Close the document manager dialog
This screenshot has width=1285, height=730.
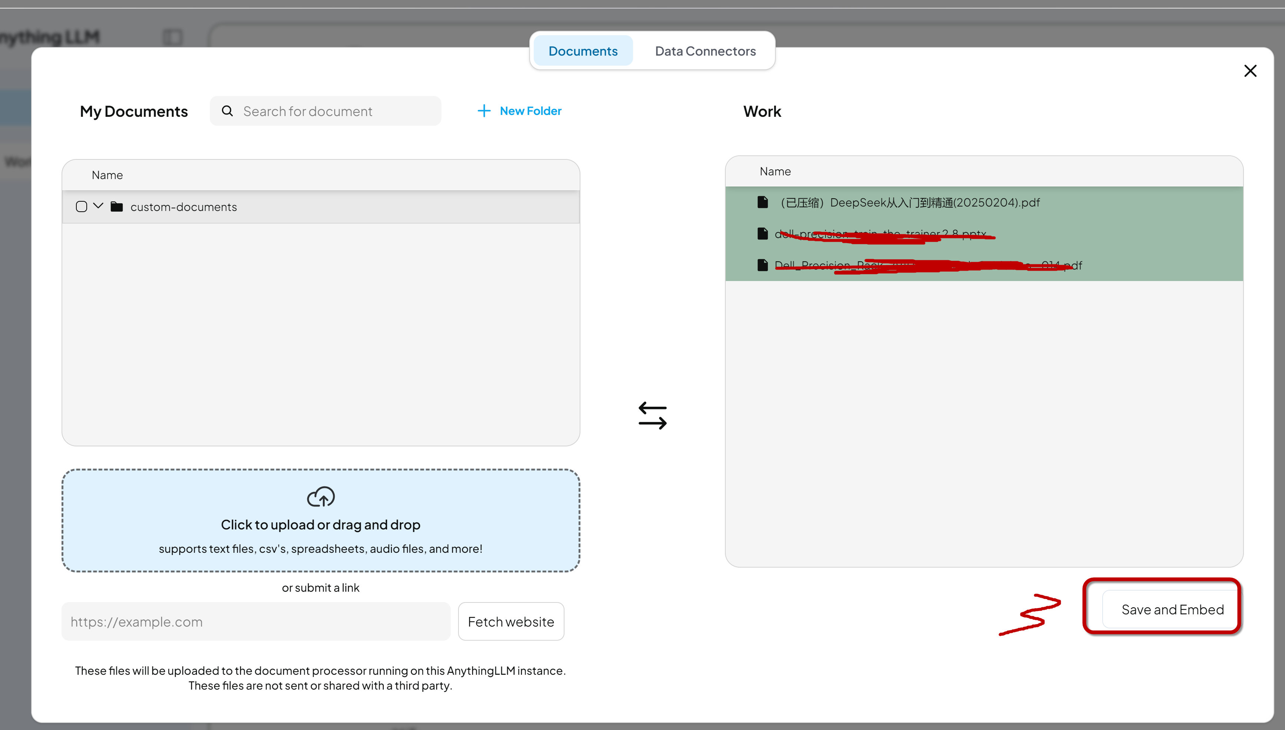coord(1250,71)
